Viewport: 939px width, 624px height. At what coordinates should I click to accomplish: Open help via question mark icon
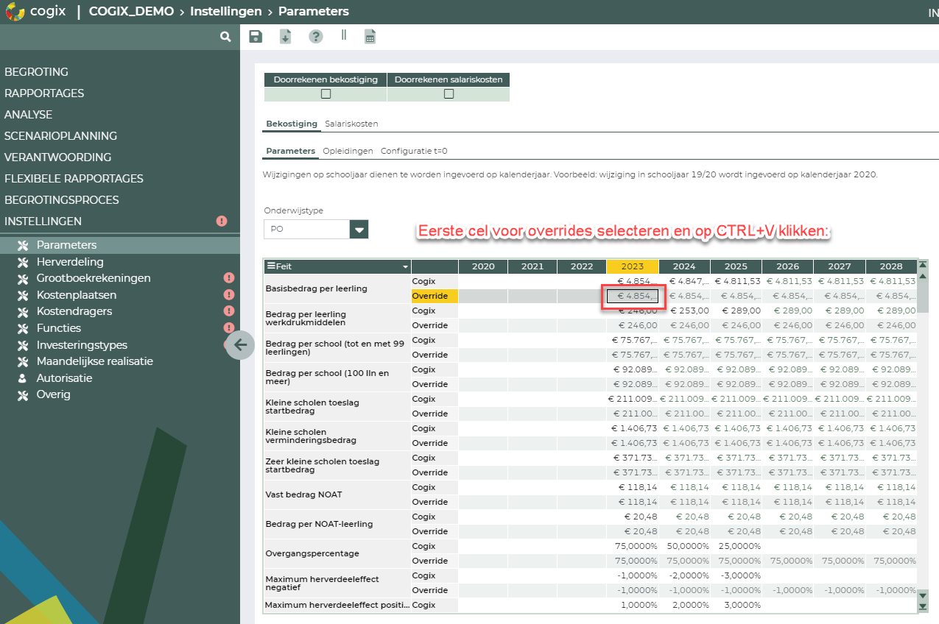pos(316,37)
